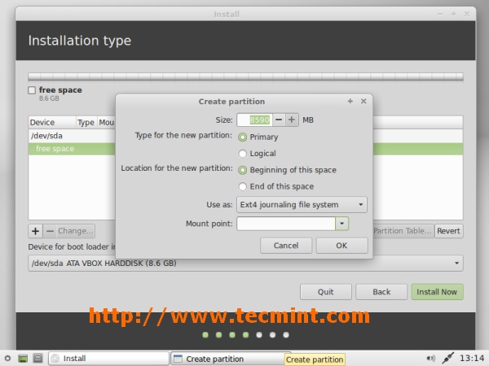Screen dimensions: 489x366
Task: Open the settings gear in taskbar
Action: click(x=7, y=359)
